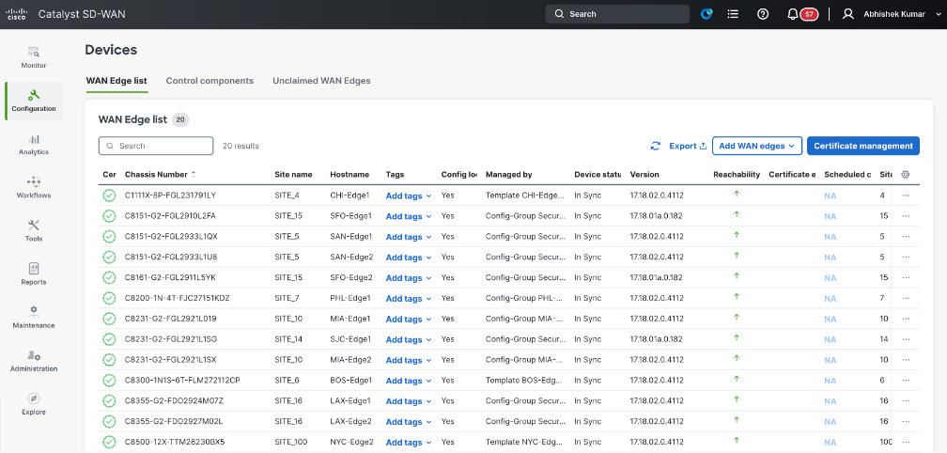Click the Reachability column header
This screenshot has width=947, height=453.
pyautogui.click(x=737, y=175)
